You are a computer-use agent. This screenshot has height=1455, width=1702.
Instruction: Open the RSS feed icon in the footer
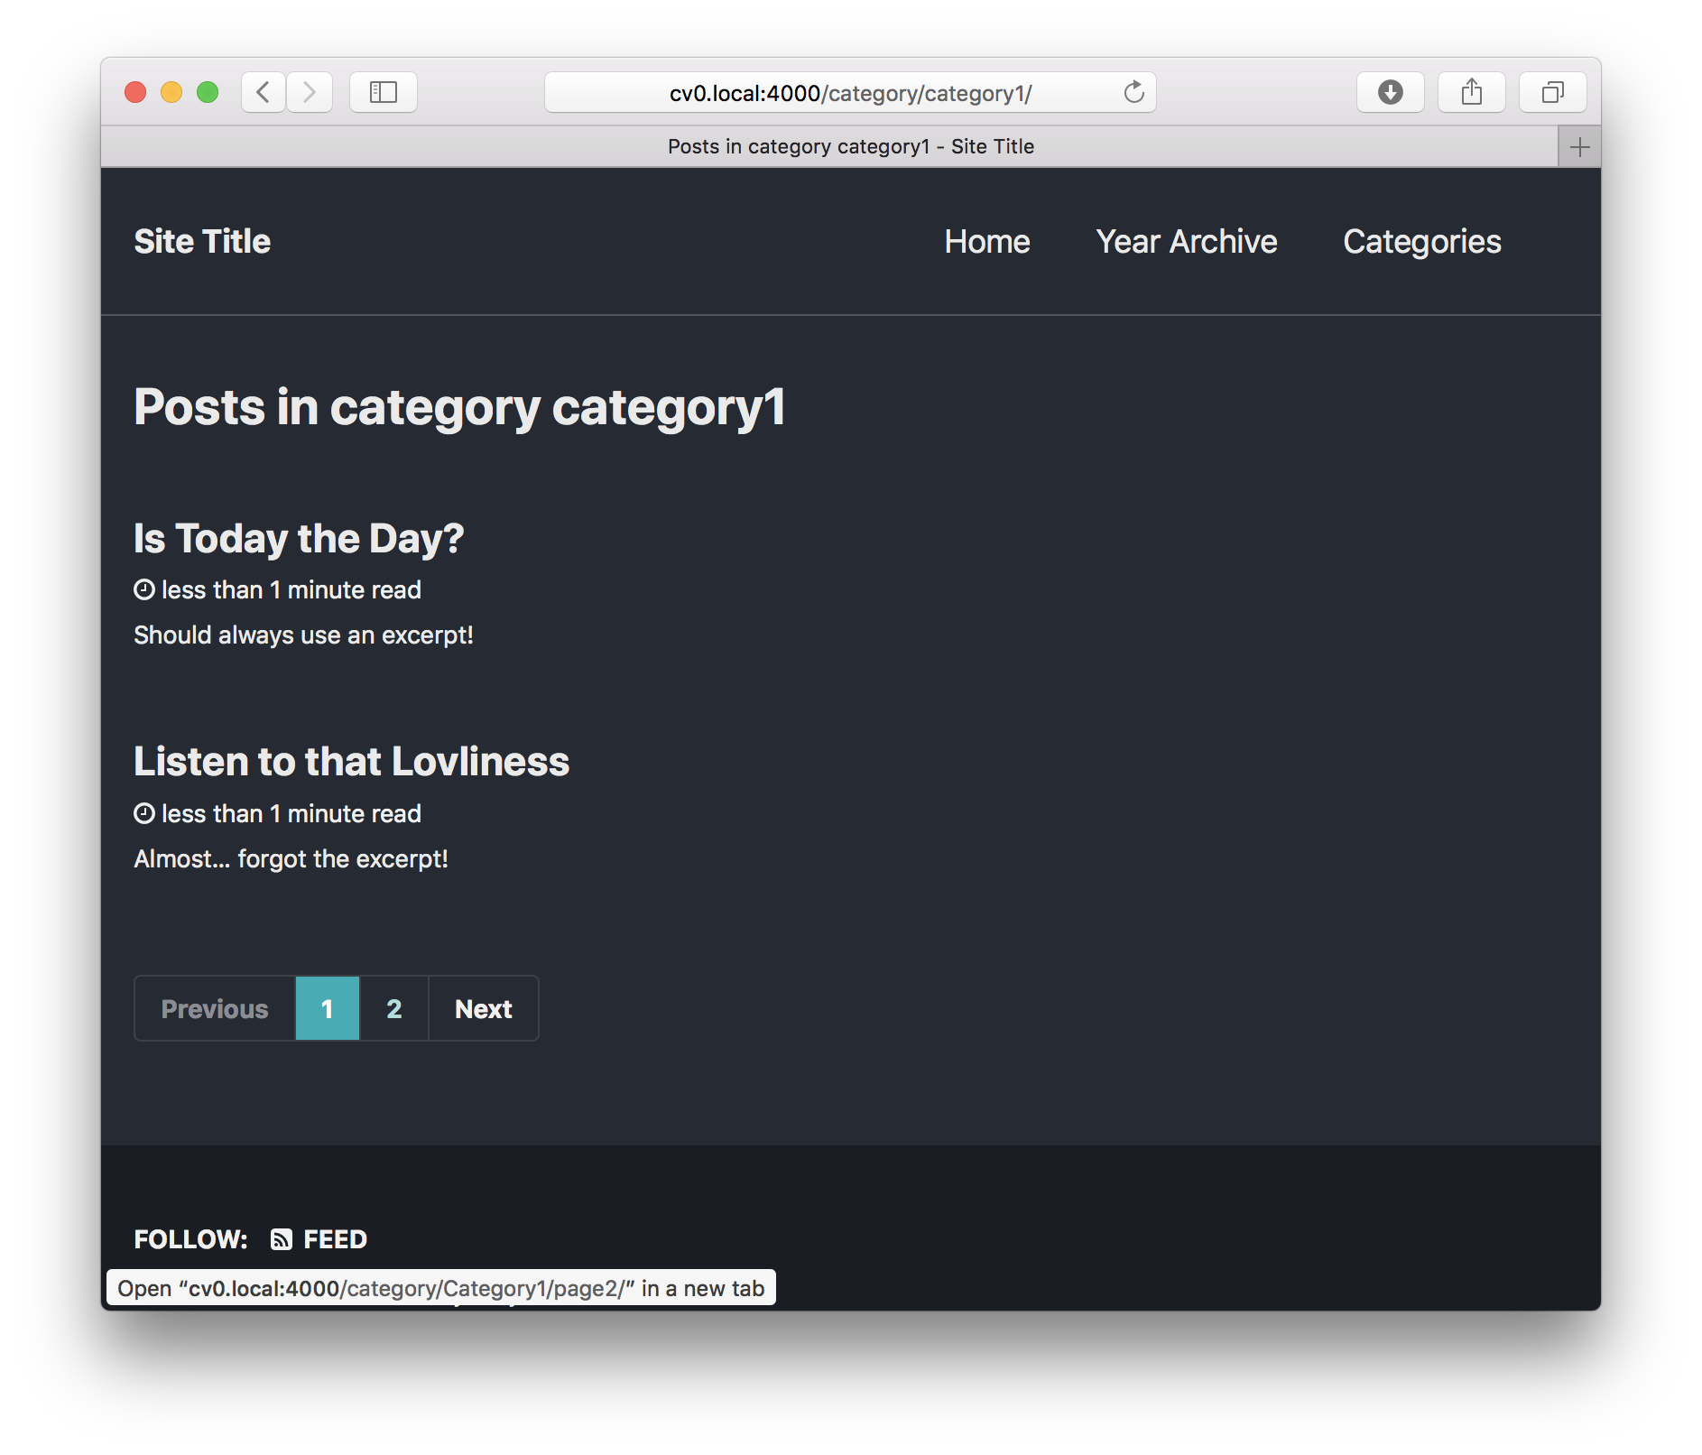282,1239
